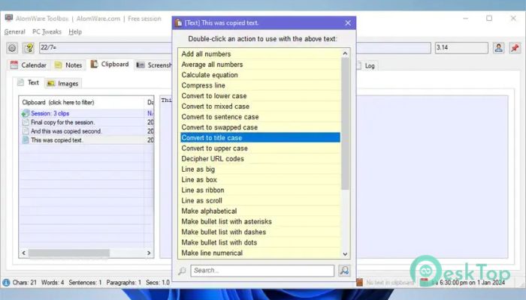
Task: Select action 'Compress line'
Action: click(x=260, y=85)
